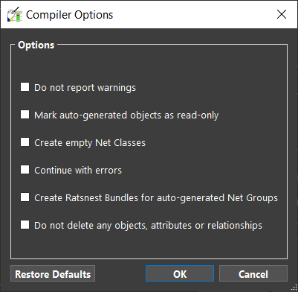This screenshot has height=292, width=298.
Task: Click the Compiler Options title bar icon
Action: pos(15,14)
